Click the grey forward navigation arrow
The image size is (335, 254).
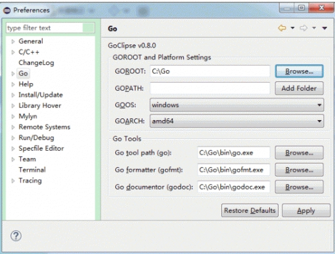click(304, 28)
